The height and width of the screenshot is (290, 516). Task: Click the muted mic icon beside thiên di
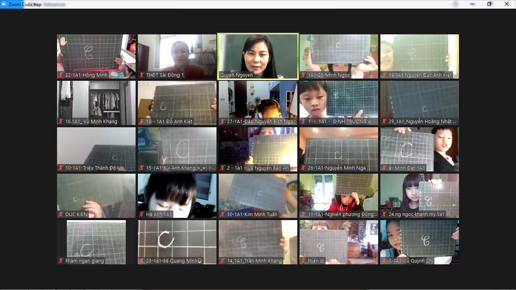pyautogui.click(x=303, y=261)
